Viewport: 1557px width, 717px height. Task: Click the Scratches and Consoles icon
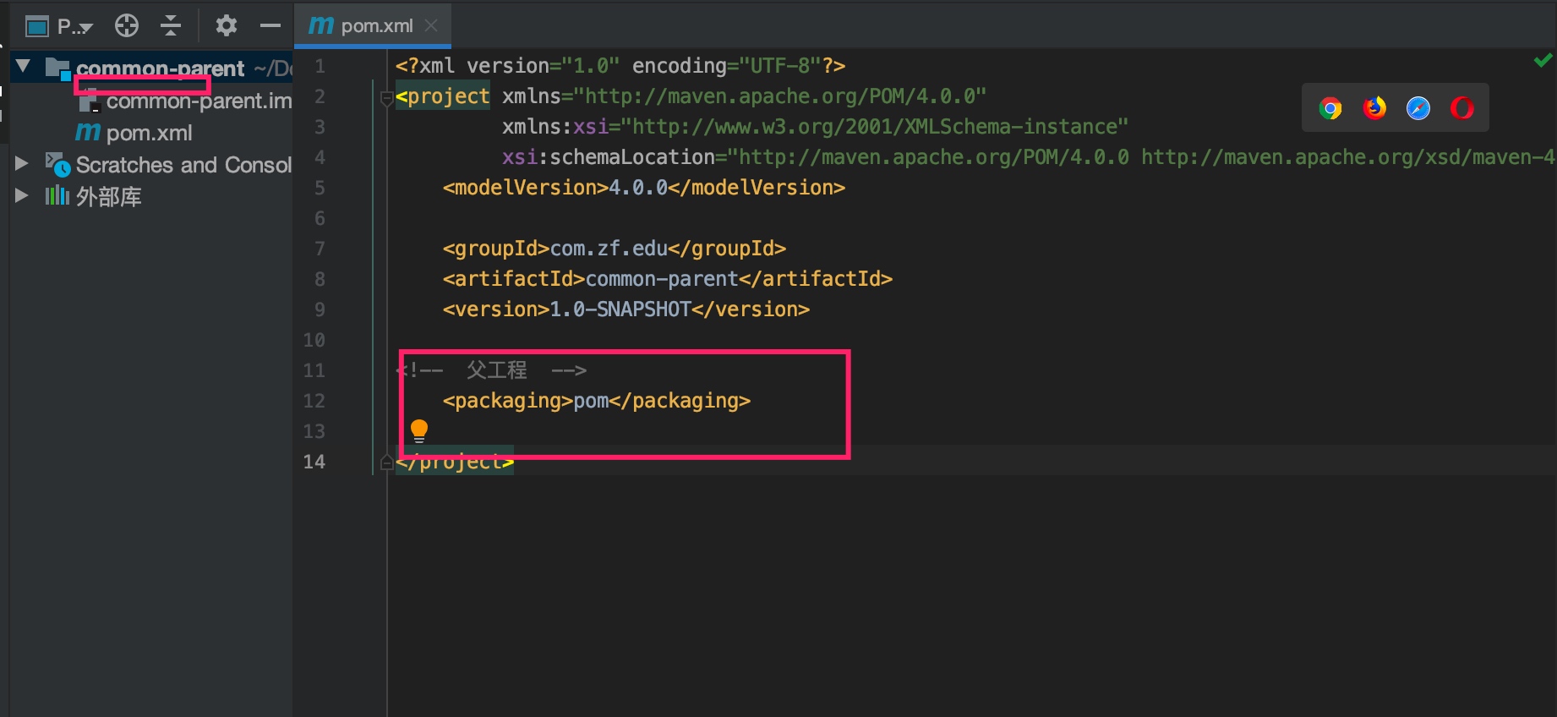click(57, 164)
